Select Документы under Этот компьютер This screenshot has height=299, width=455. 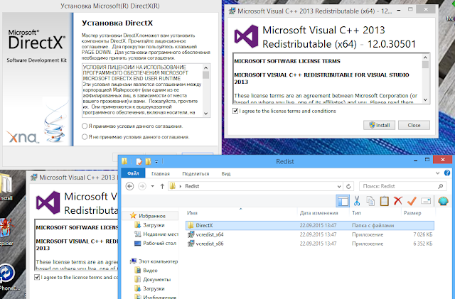(153, 279)
